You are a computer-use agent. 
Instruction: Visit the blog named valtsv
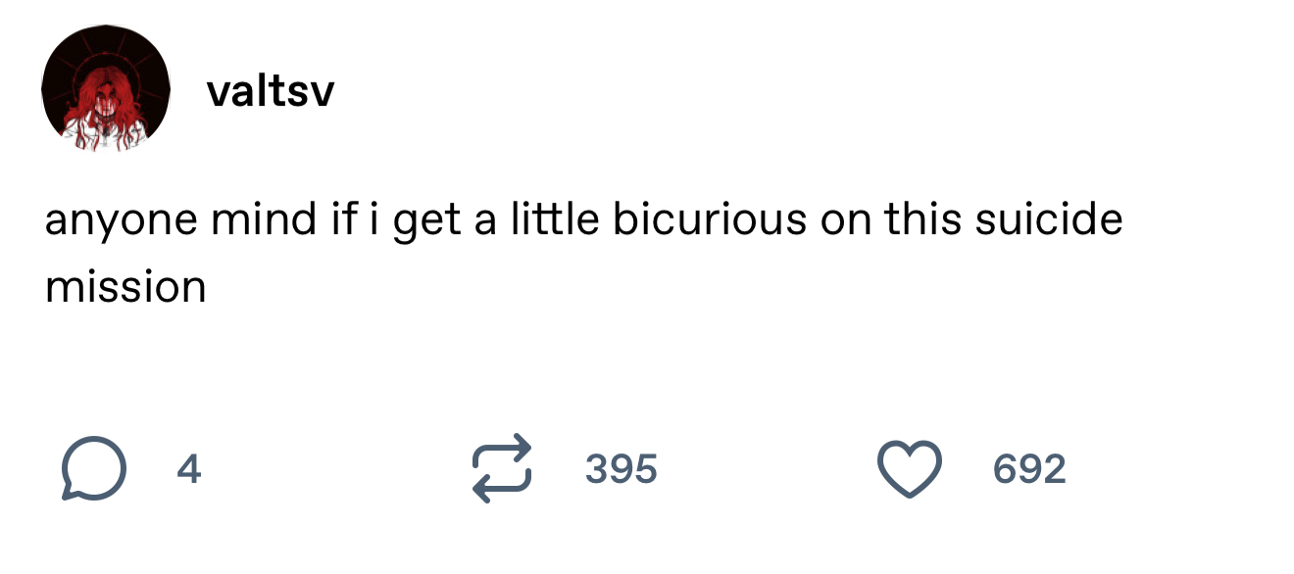coord(271,92)
